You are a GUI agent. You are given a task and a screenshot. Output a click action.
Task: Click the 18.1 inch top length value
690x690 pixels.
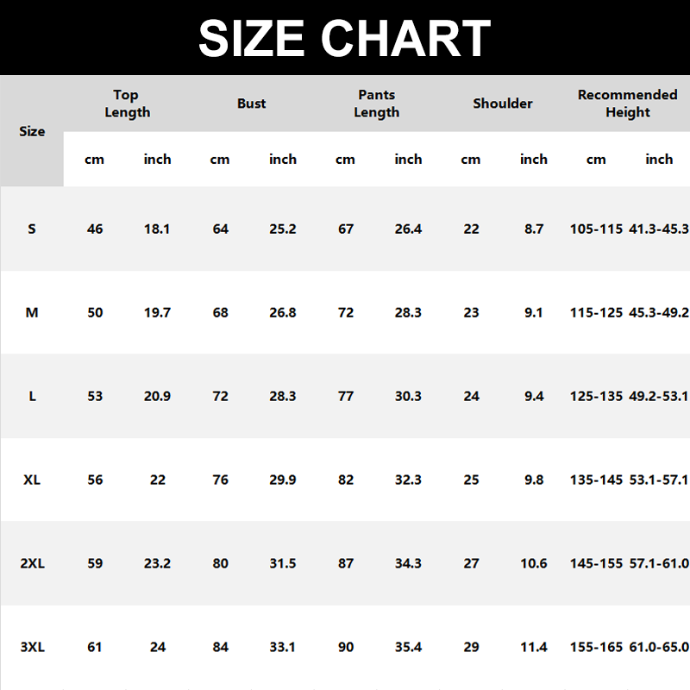point(157,229)
